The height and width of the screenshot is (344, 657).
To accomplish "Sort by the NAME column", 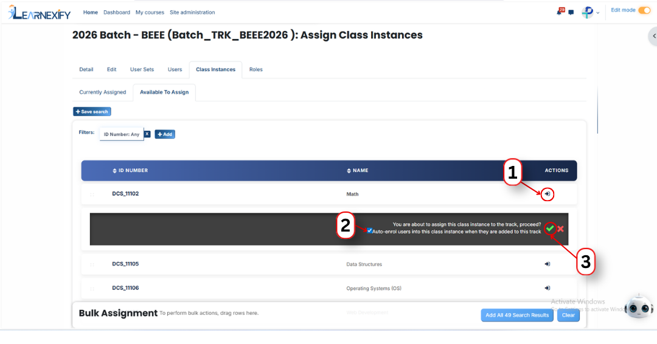I will [x=358, y=171].
